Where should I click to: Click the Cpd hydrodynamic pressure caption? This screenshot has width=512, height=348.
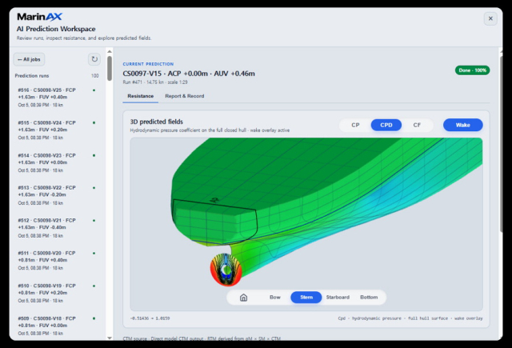click(410, 318)
